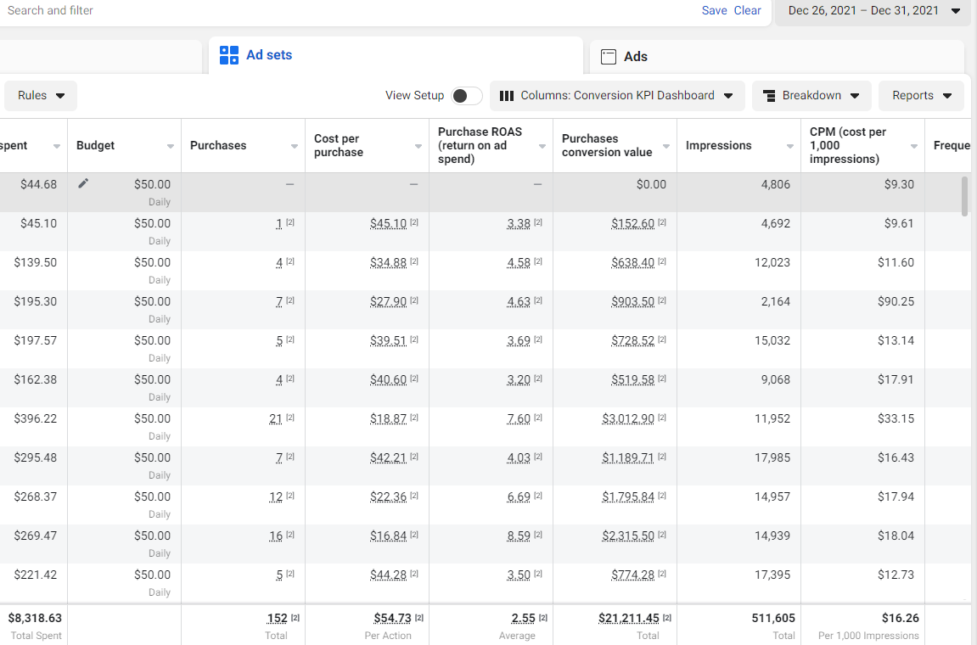
Task: Sort by the Purchases column header
Action: [218, 145]
